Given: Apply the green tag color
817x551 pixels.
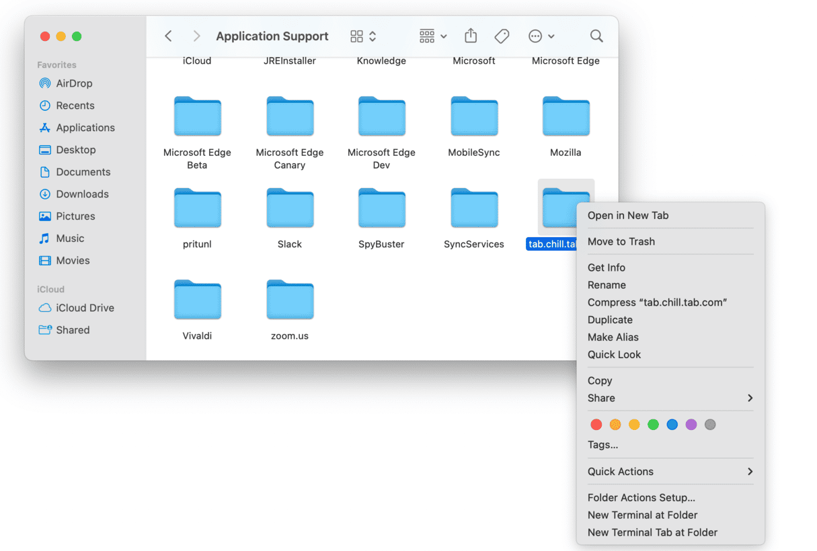Looking at the screenshot, I should [653, 425].
